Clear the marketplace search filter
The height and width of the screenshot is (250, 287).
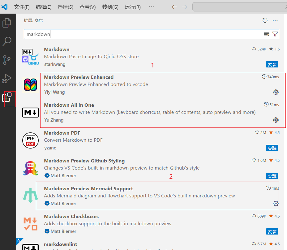pos(266,34)
